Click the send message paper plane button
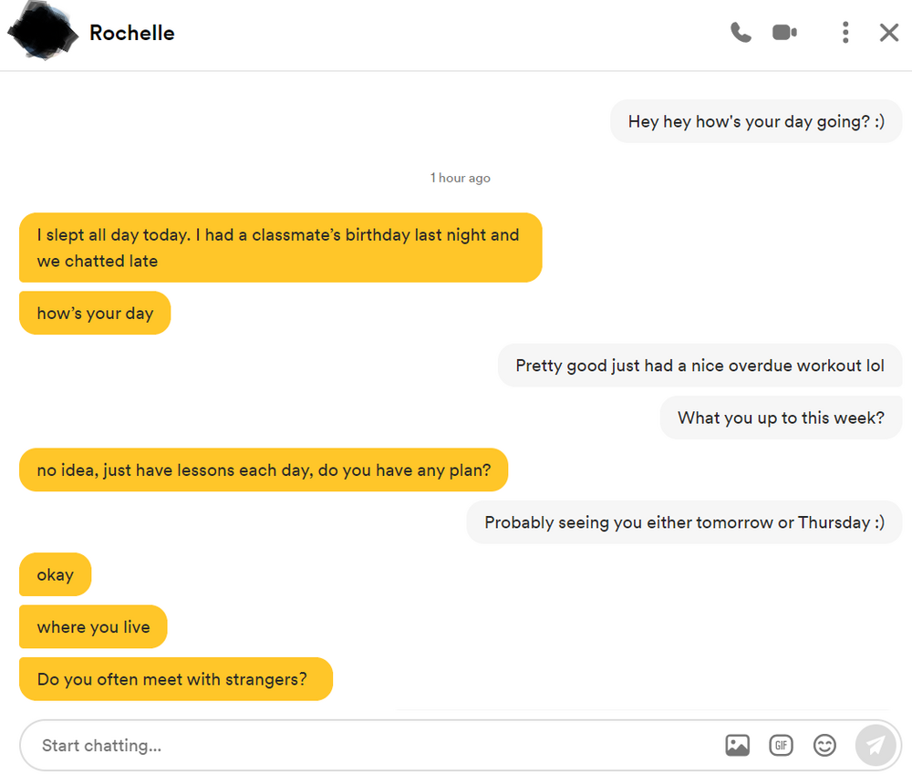This screenshot has height=774, width=912. (x=876, y=745)
